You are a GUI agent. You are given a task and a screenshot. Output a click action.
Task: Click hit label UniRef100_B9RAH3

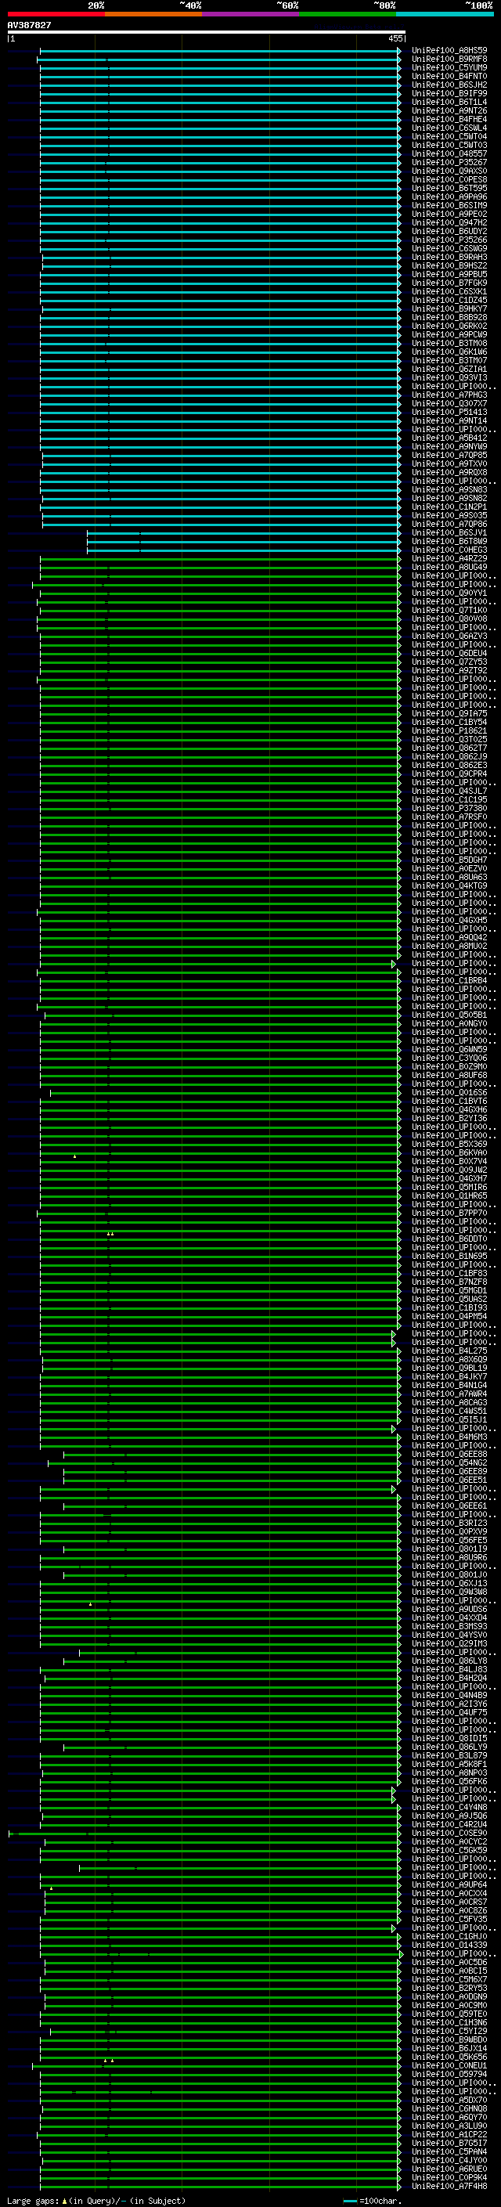(x=449, y=257)
